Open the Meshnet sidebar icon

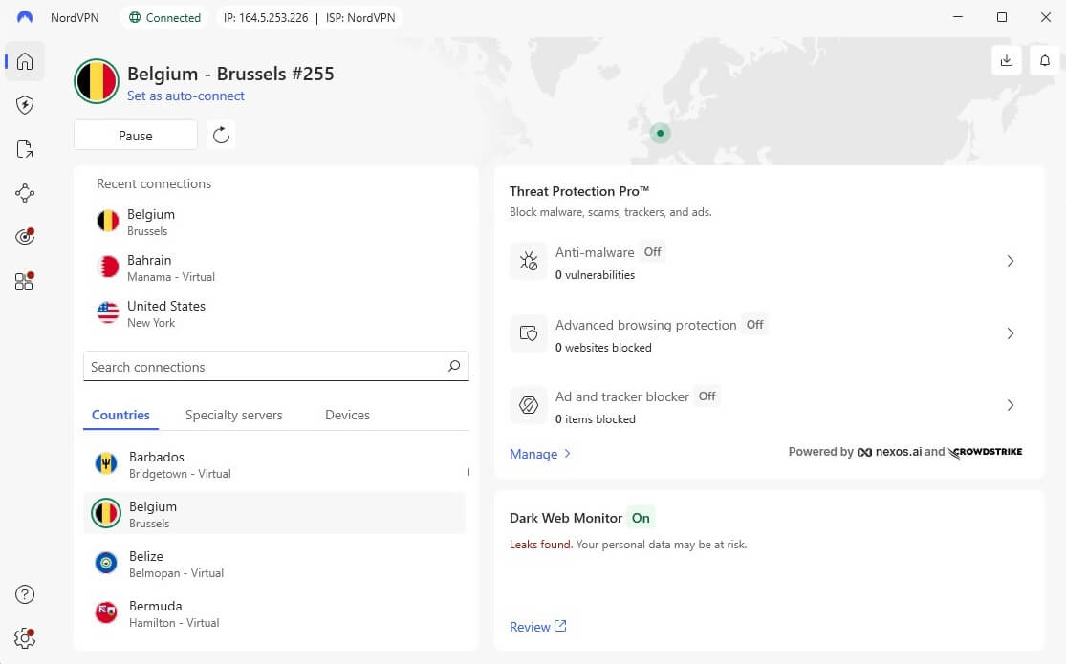(25, 193)
